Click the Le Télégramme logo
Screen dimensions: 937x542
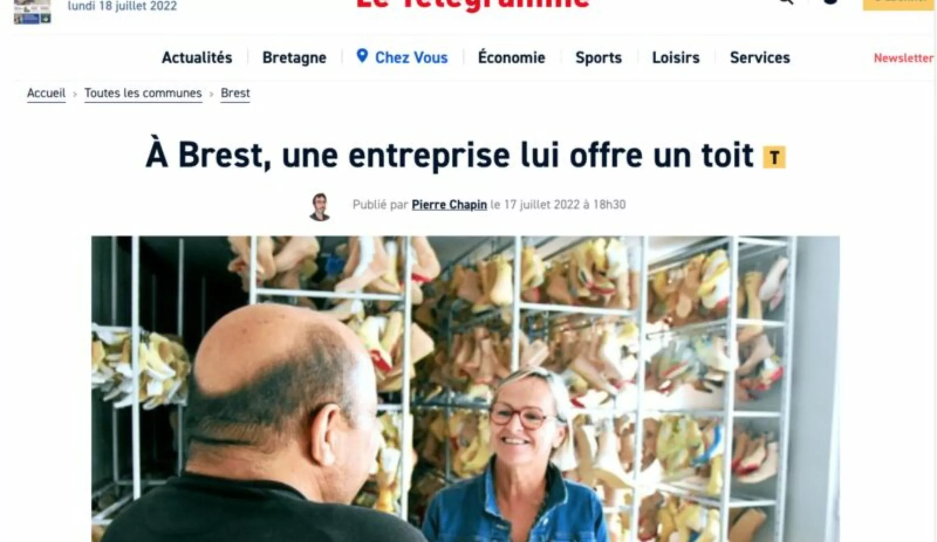point(473,4)
